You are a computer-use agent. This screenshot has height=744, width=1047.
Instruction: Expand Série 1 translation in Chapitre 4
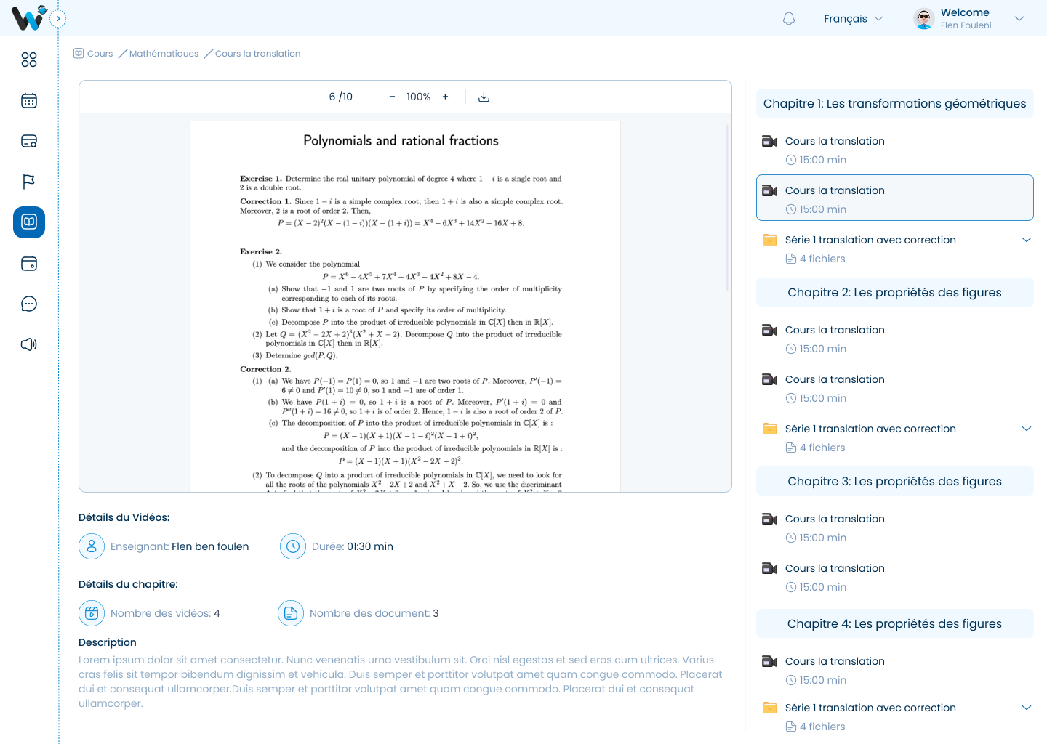[1027, 708]
